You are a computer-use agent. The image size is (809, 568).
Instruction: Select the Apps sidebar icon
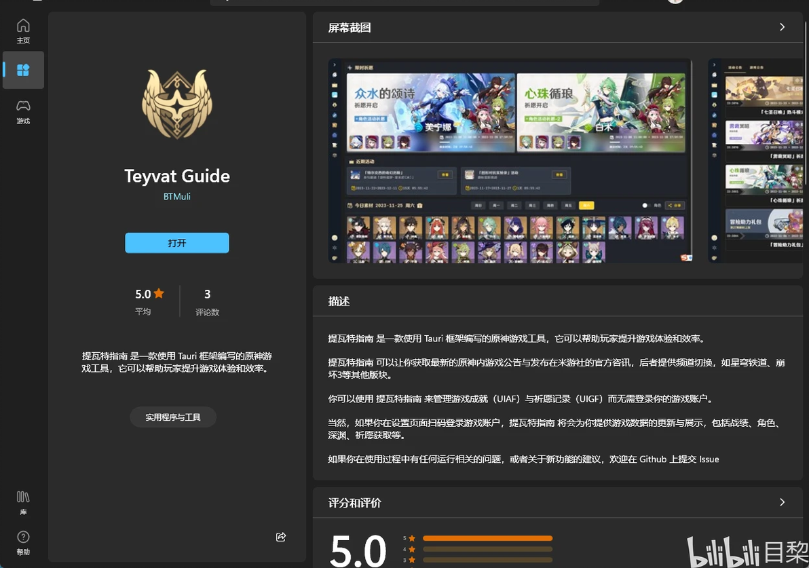(x=23, y=70)
